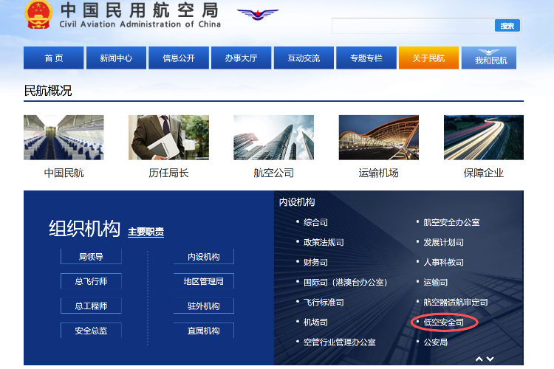Open the 机场司 department link
554x369 pixels.
tap(315, 323)
